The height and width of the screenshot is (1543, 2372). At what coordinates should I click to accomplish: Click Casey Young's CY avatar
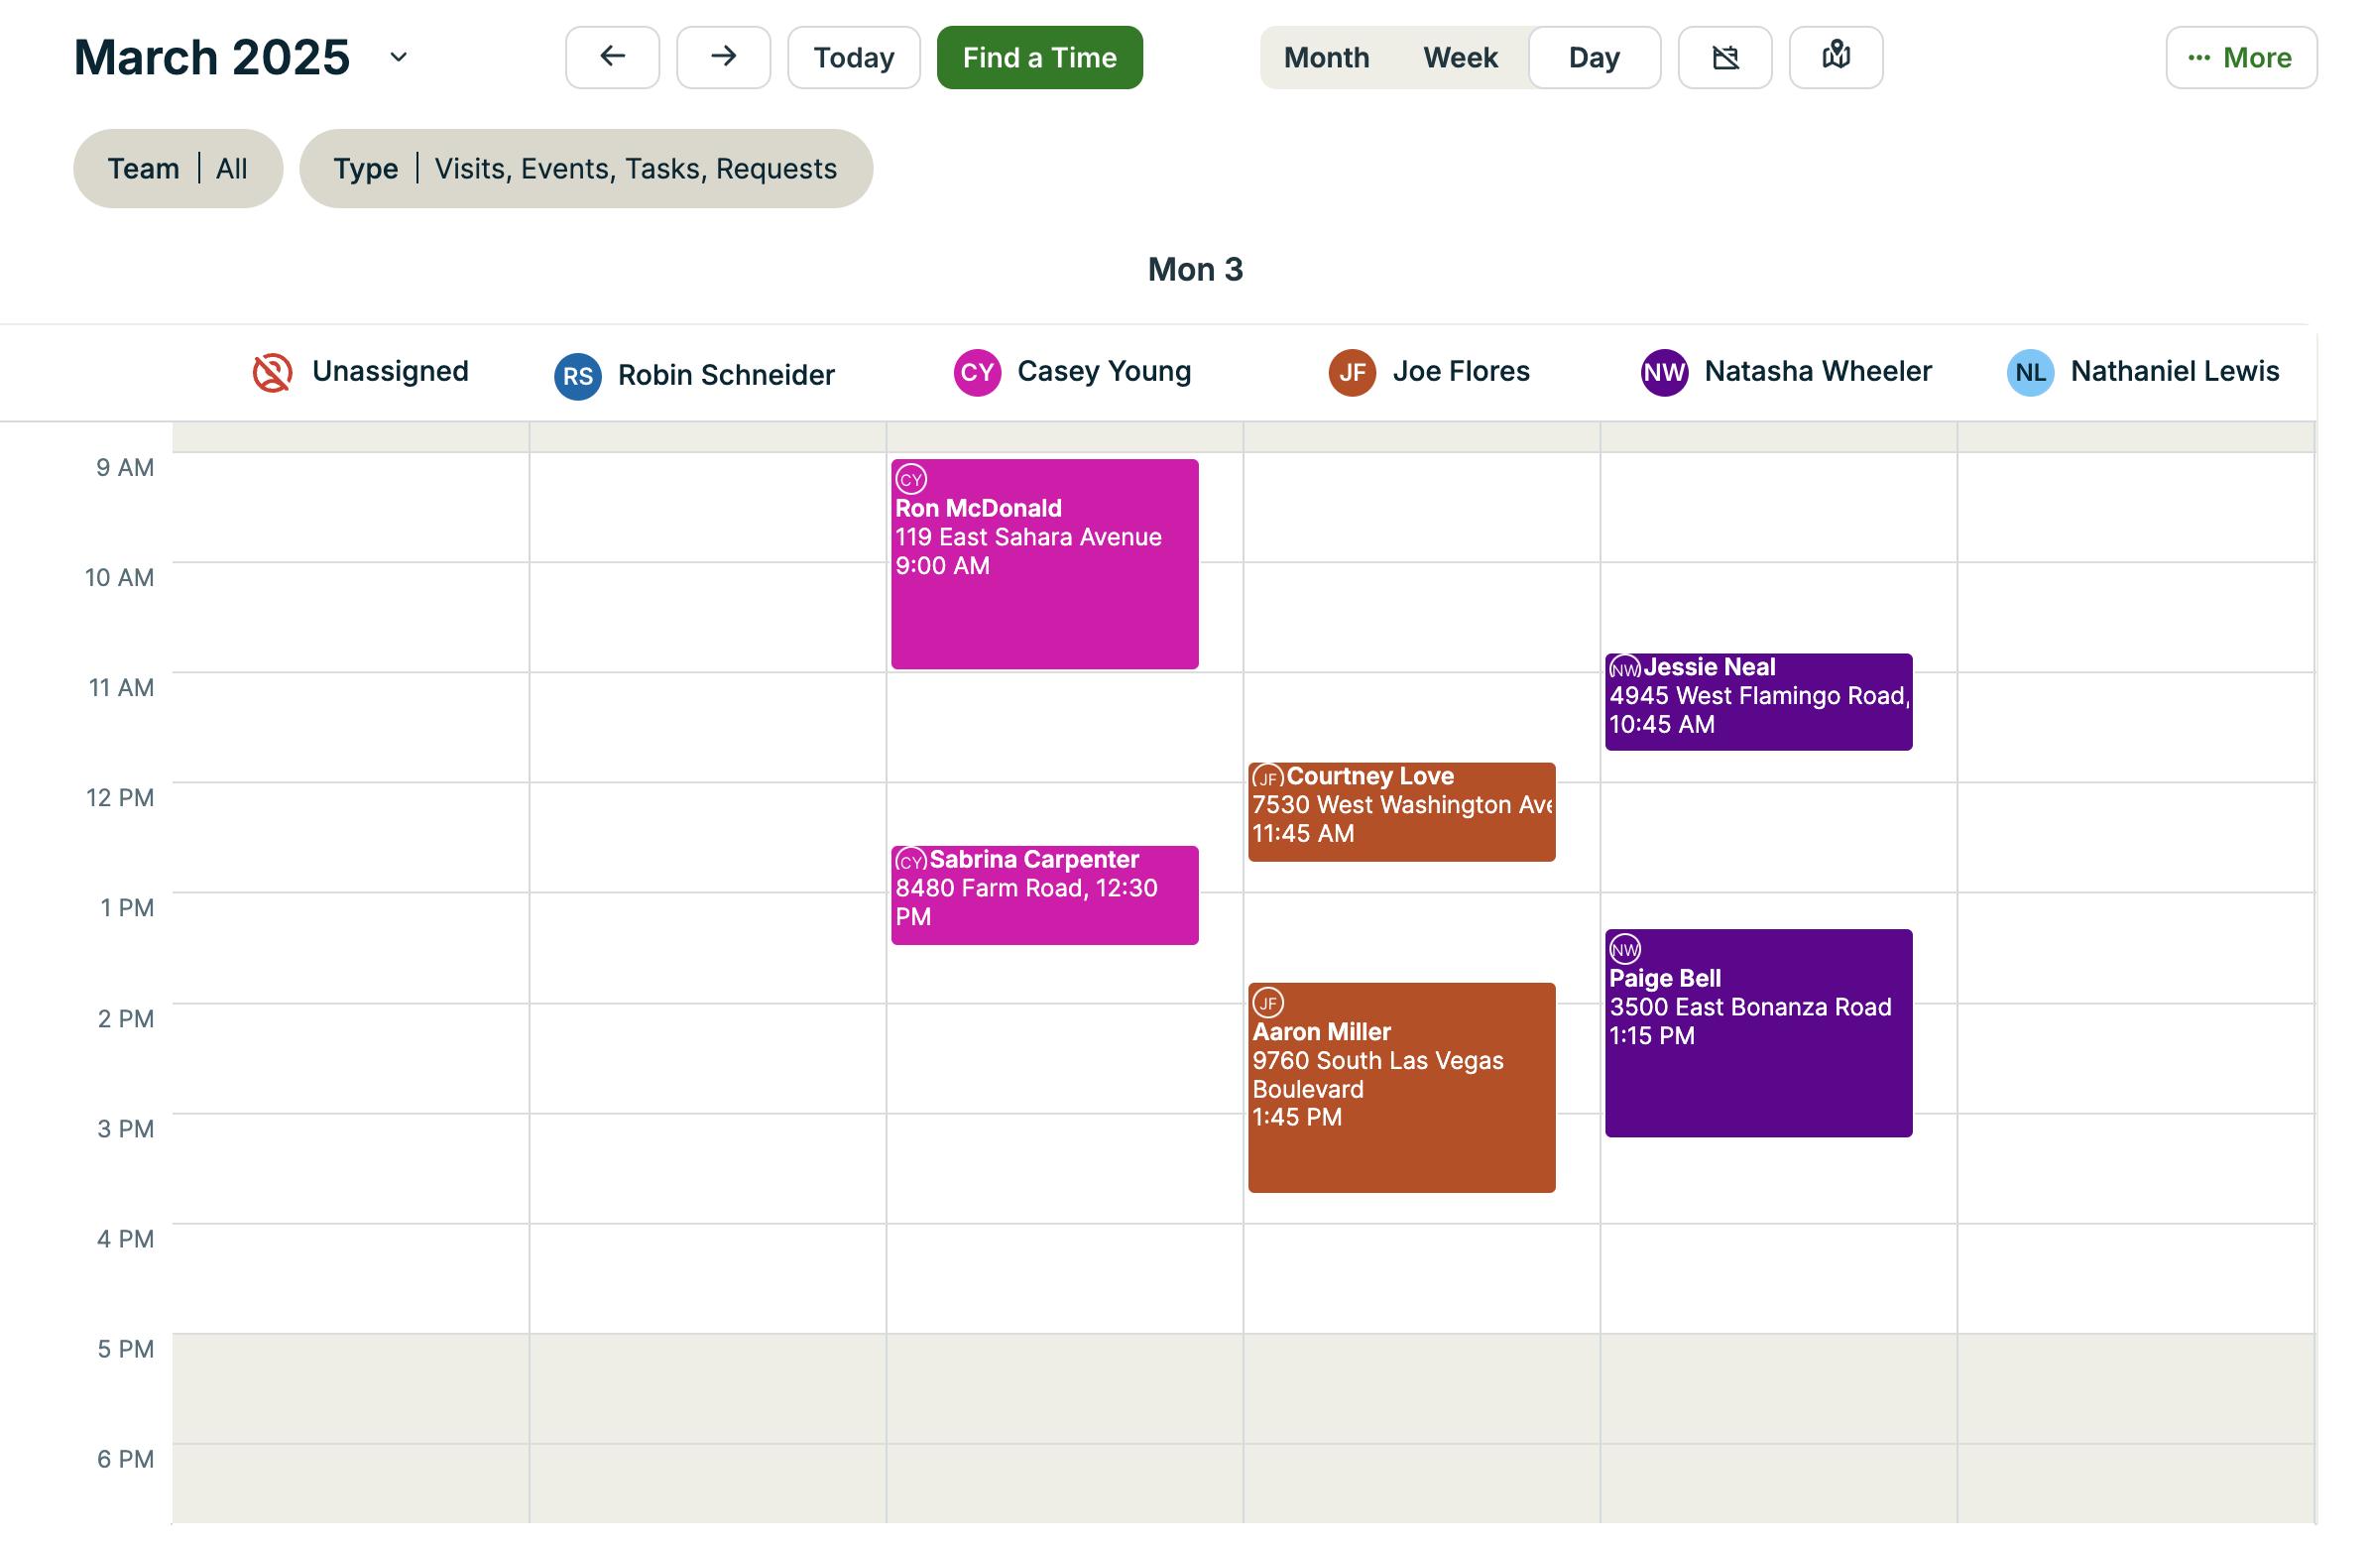[977, 373]
